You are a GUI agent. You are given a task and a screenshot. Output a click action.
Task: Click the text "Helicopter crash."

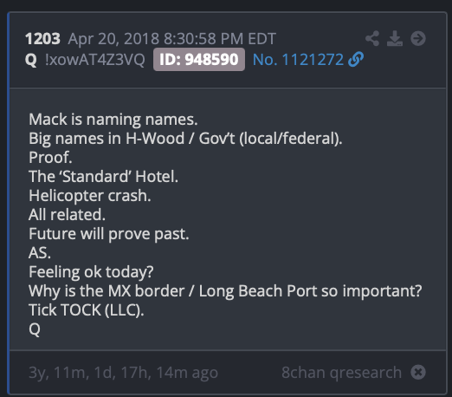pyautogui.click(x=90, y=196)
